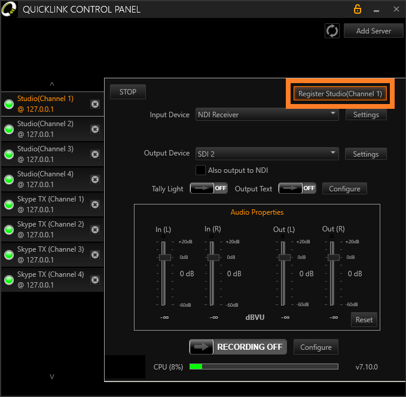Select Studio(Channel 1) in the list
This screenshot has width=406, height=397.
[52, 104]
